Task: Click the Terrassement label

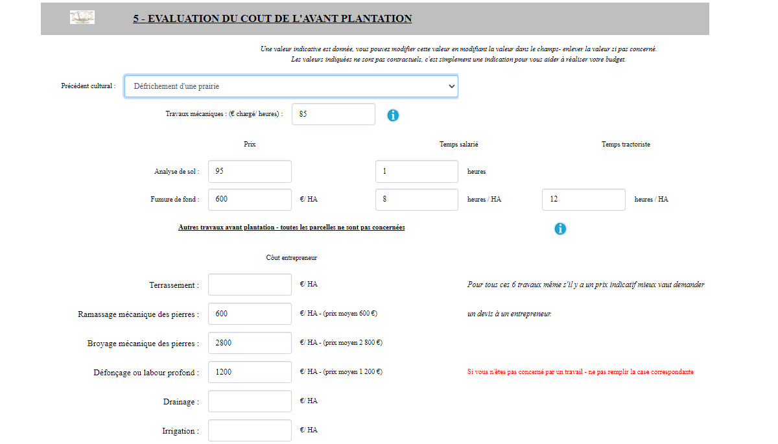Action: [174, 285]
